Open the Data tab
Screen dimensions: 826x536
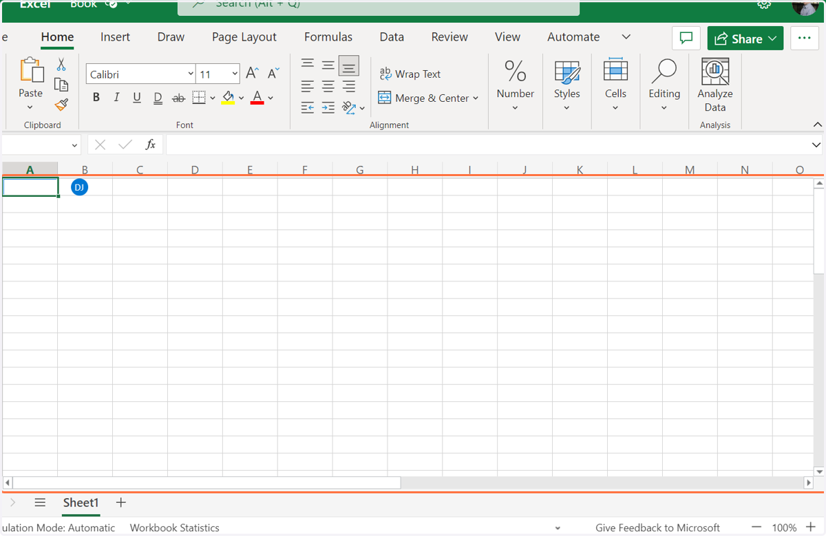point(392,37)
